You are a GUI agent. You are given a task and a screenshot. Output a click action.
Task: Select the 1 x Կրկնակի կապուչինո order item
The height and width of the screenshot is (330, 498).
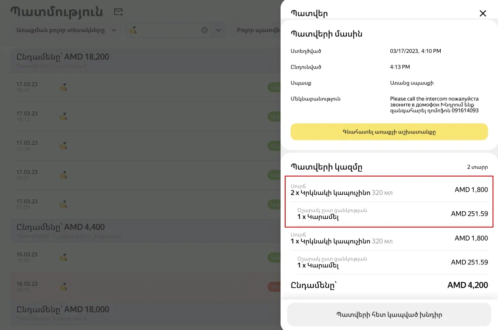click(341, 241)
